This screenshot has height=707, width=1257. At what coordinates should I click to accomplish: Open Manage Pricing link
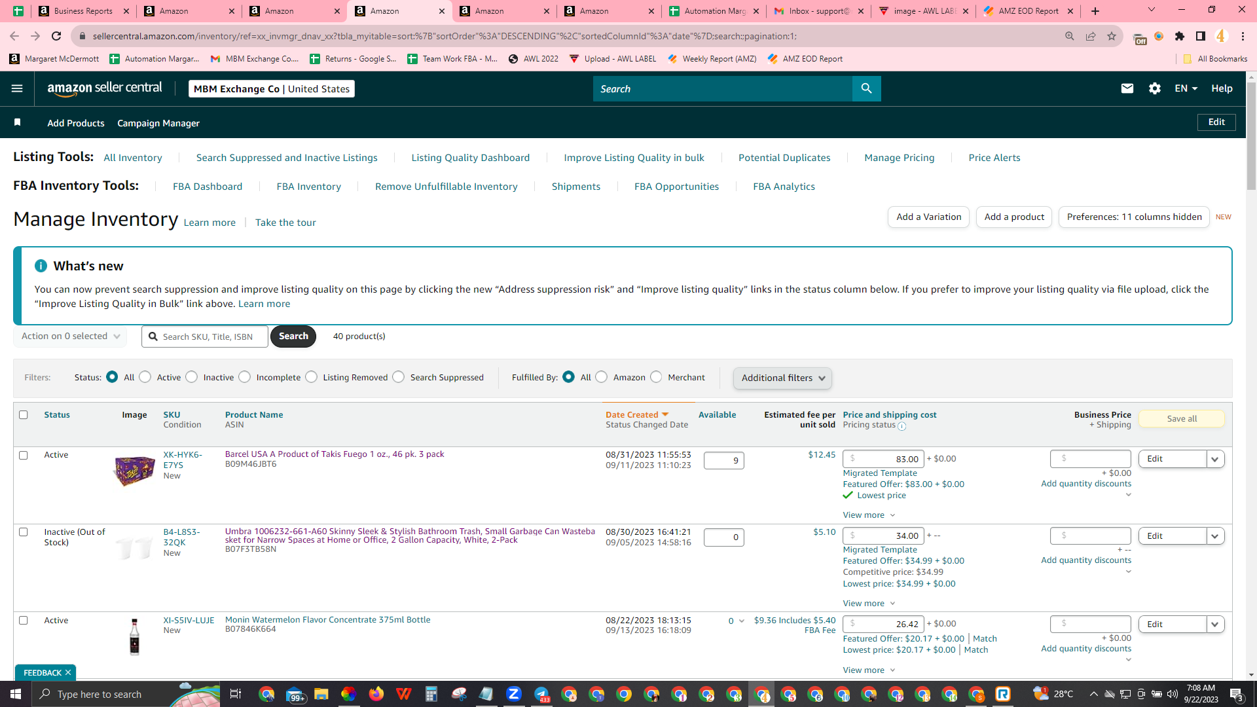coord(899,158)
